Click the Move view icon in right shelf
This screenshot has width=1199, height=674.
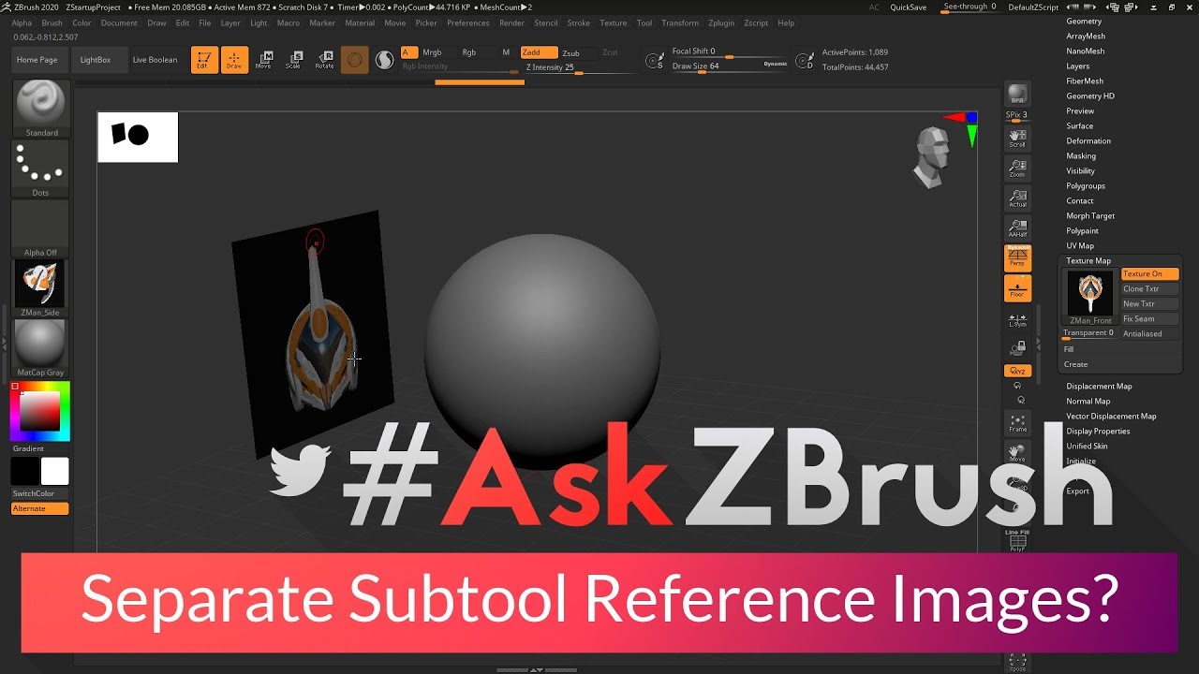tap(1017, 453)
